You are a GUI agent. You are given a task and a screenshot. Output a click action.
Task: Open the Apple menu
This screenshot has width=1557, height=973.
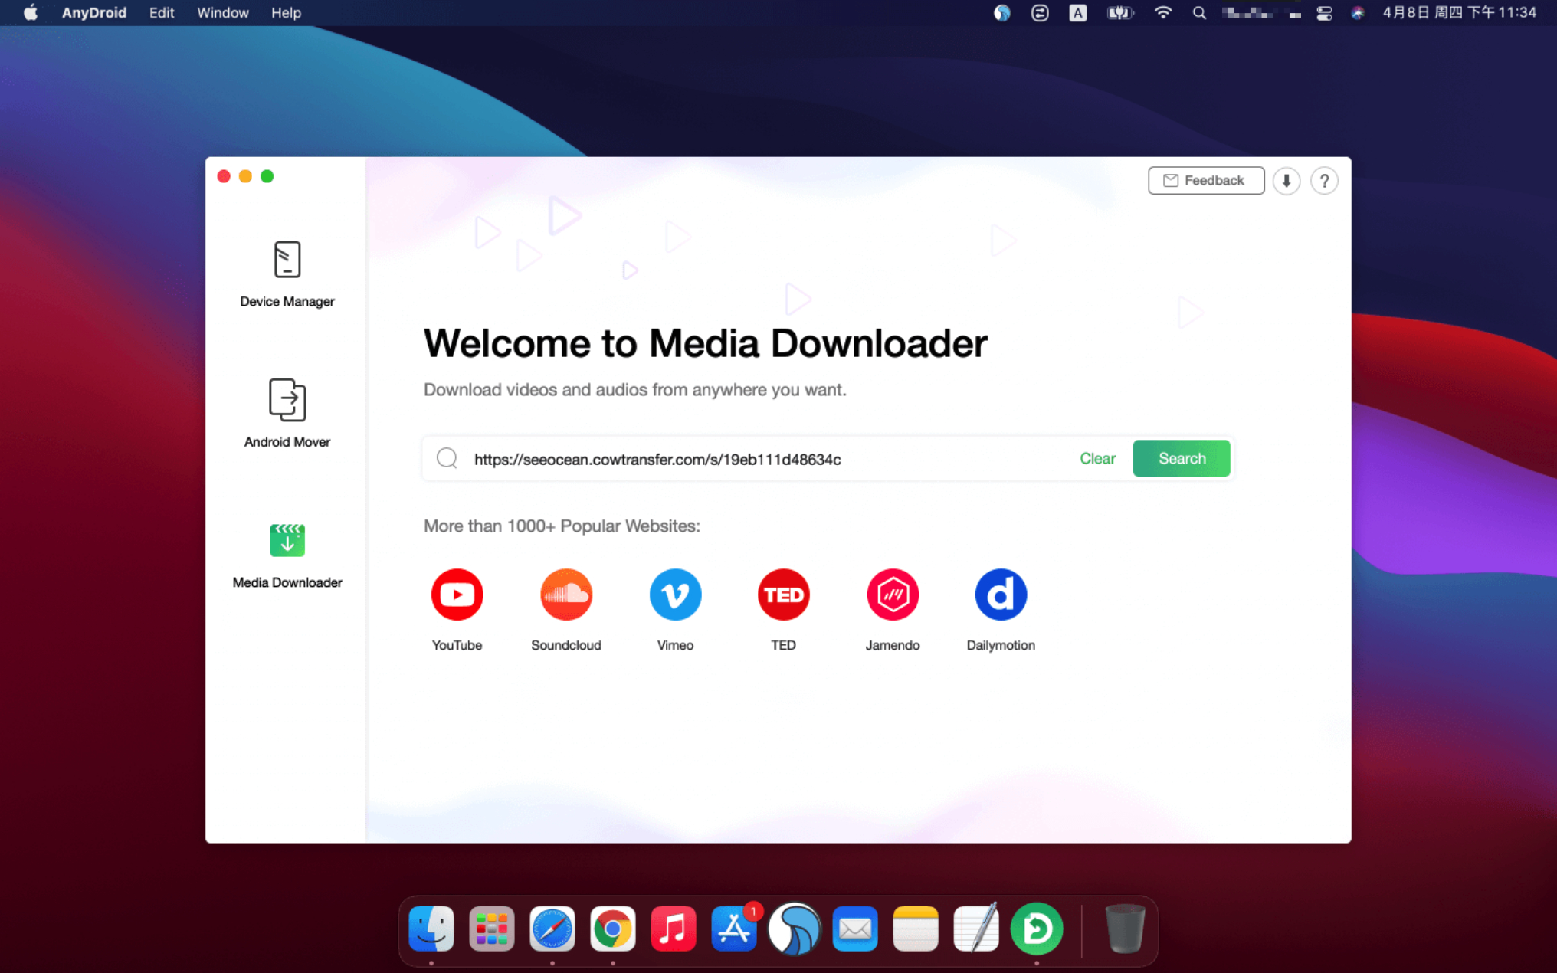(x=31, y=12)
